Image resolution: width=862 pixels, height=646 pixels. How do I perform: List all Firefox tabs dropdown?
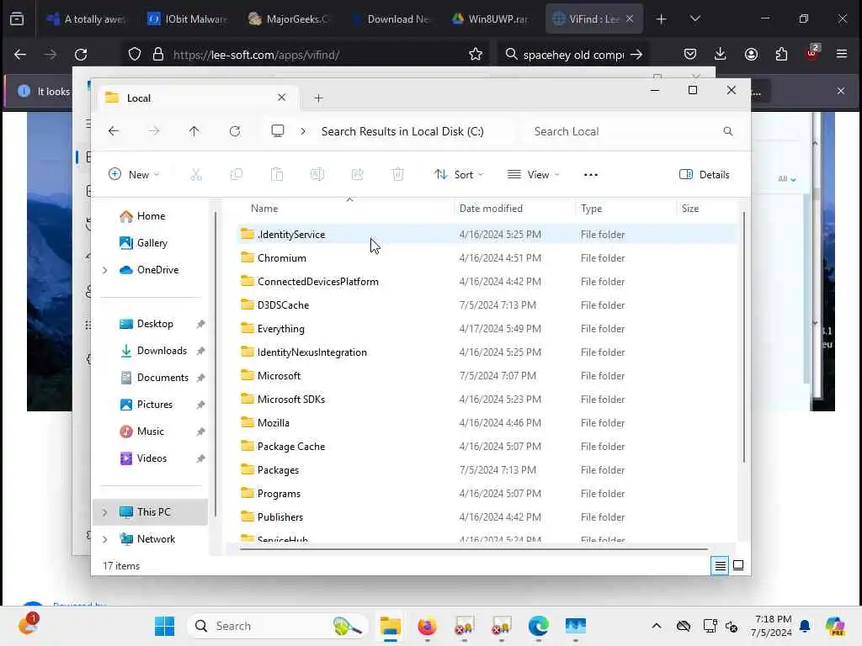click(x=694, y=19)
